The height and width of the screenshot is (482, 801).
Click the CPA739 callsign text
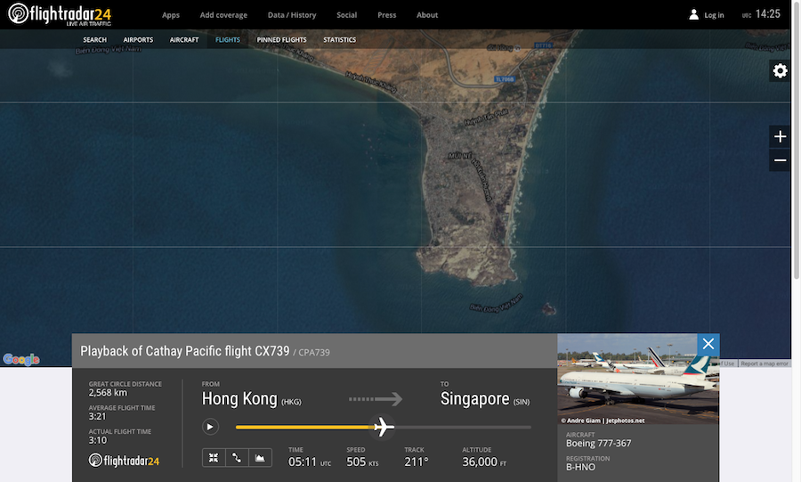(x=314, y=352)
